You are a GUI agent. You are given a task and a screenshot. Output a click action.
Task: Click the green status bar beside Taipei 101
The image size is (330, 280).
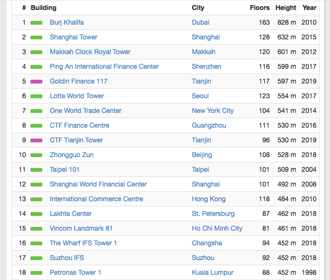pos(36,170)
